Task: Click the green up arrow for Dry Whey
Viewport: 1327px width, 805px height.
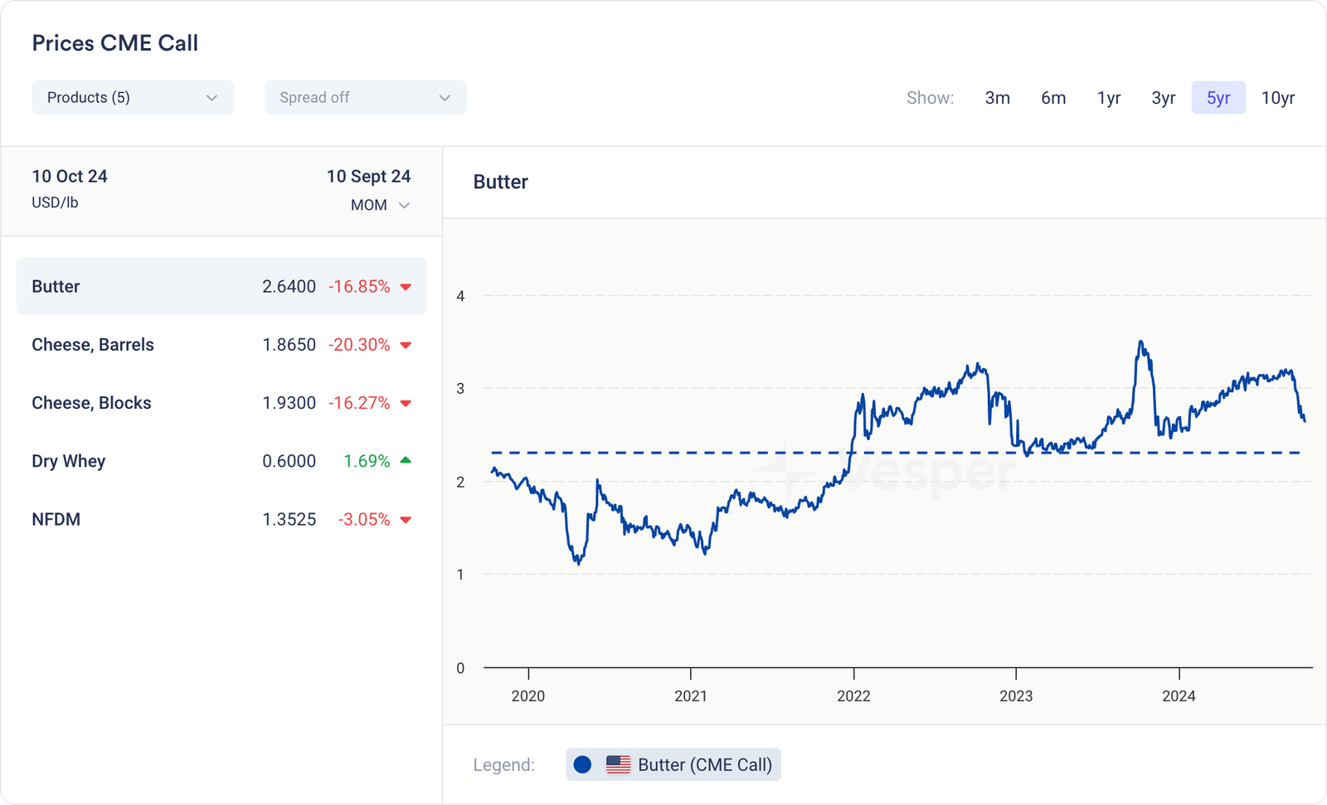Action: click(x=406, y=460)
